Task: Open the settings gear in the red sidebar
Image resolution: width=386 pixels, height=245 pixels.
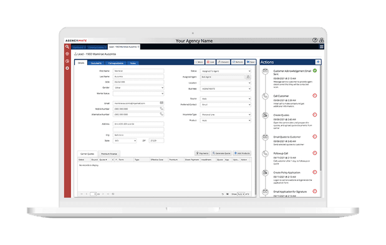Action: click(67, 68)
